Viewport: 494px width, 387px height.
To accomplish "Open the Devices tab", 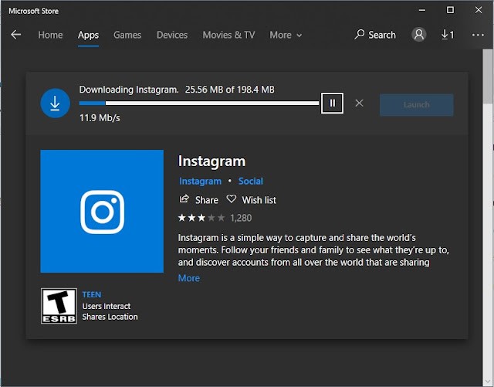I will coord(172,35).
